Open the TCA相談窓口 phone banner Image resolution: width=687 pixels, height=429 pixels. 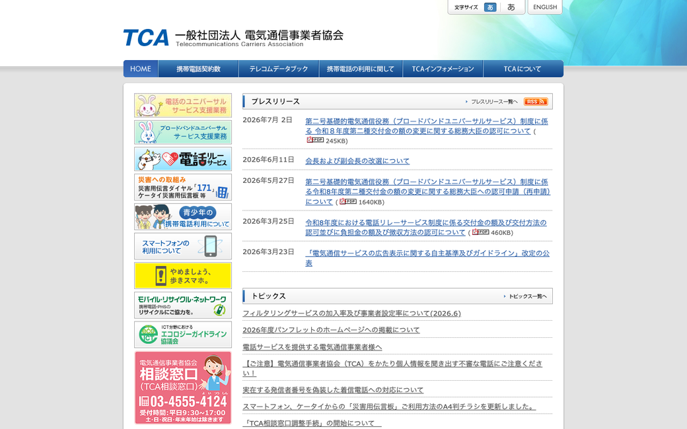click(x=183, y=387)
